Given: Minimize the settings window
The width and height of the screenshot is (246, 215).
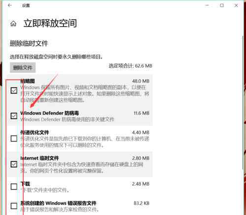Looking at the screenshot, I should 207,5.
